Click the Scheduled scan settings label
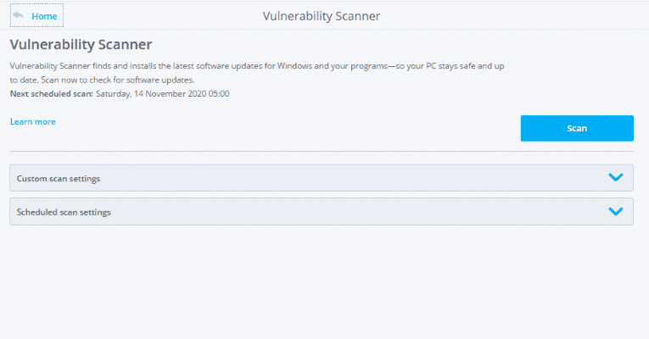This screenshot has width=649, height=339. (64, 212)
